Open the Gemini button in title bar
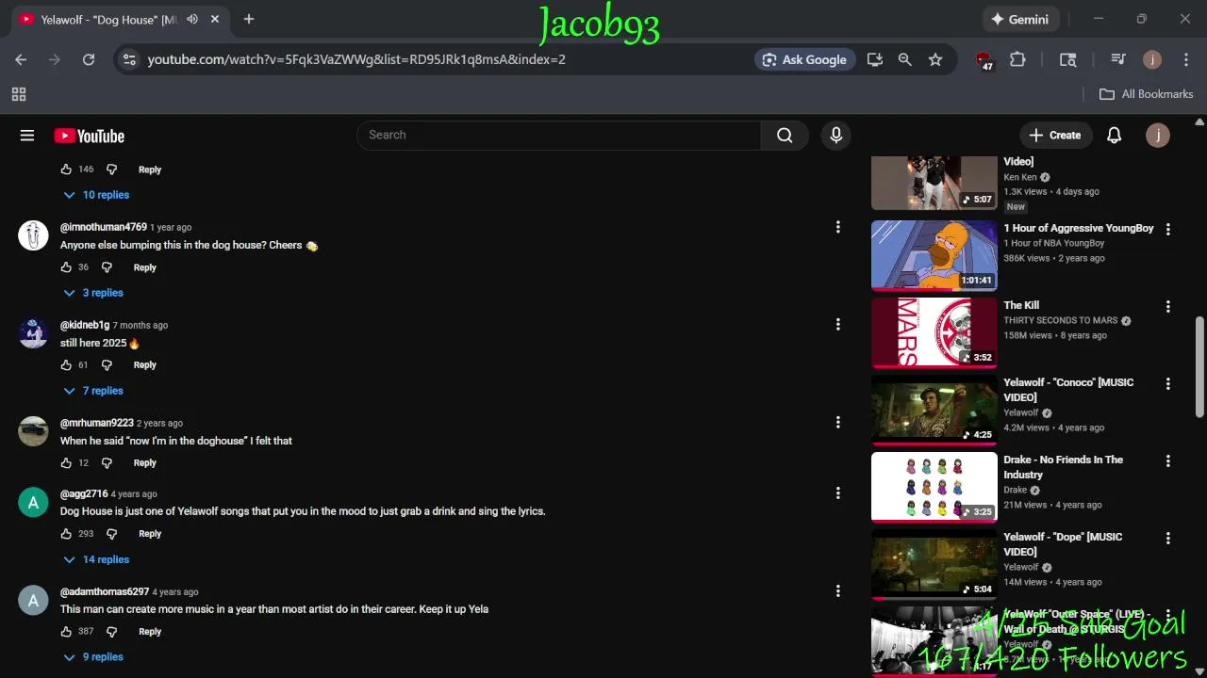 click(x=1019, y=19)
